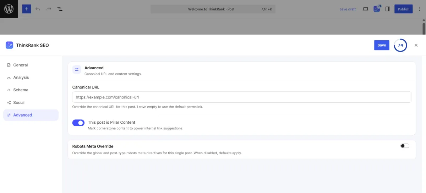Click the 'Canonical URL and content settings.' subtitle

click(113, 74)
